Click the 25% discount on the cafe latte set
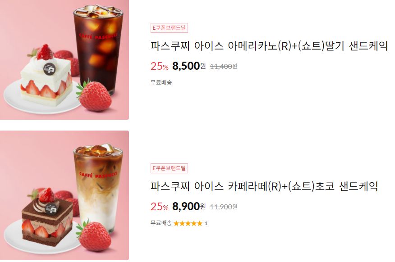 pos(160,207)
